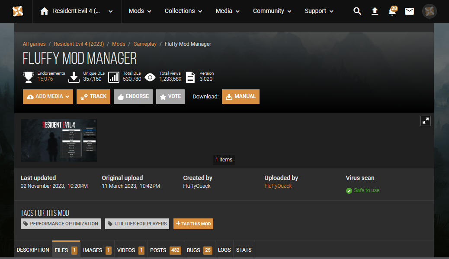This screenshot has height=259, width=449.
Task: Click the Nexus Mods logo icon
Action: [x=18, y=11]
